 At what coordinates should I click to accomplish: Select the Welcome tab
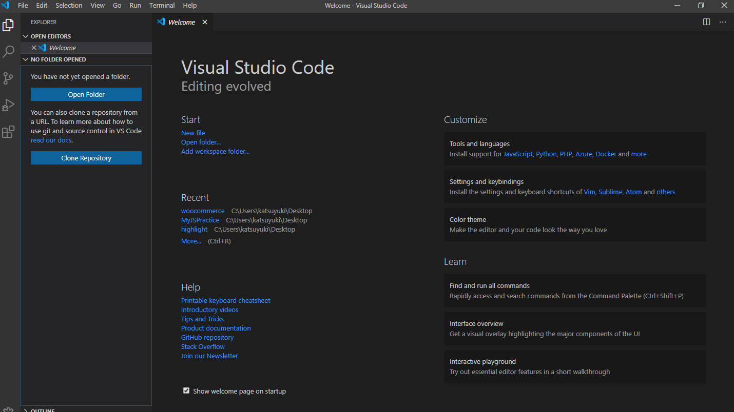[181, 22]
